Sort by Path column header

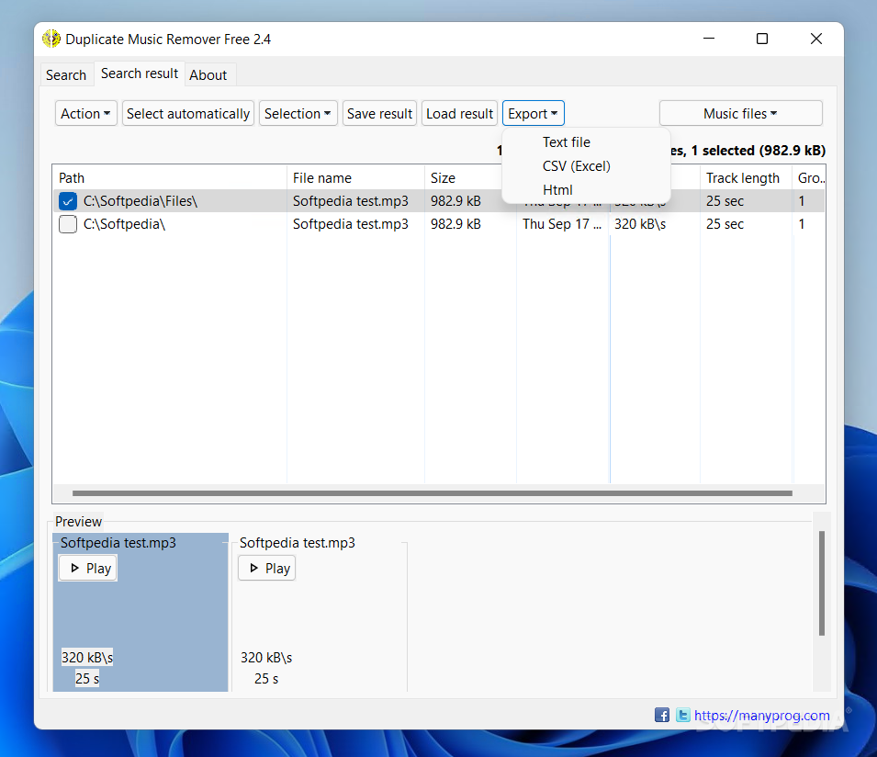(170, 178)
